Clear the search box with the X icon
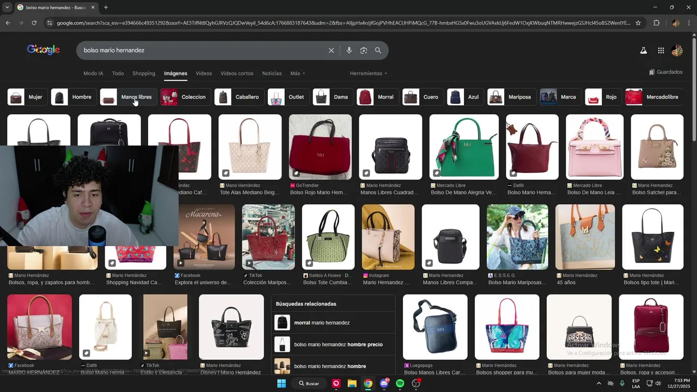This screenshot has width=697, height=392. tap(331, 50)
